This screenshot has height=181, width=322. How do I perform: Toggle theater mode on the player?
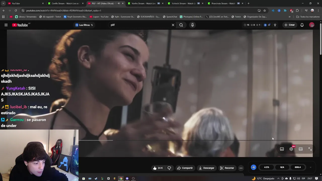[301, 149]
